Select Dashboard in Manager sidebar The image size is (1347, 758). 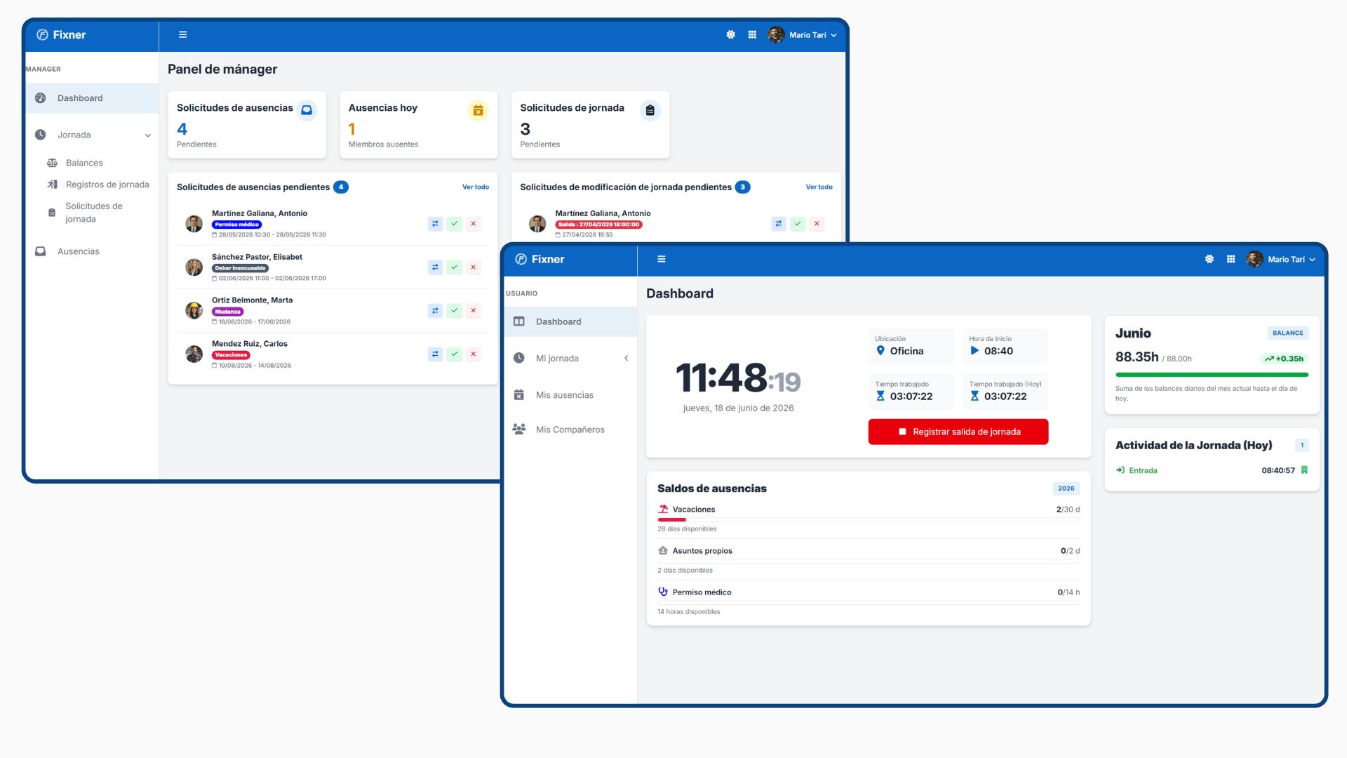92,98
